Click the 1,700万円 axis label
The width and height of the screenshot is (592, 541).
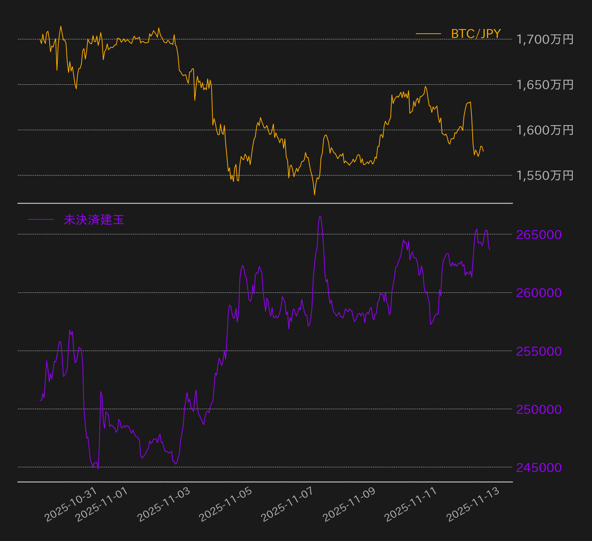point(545,39)
